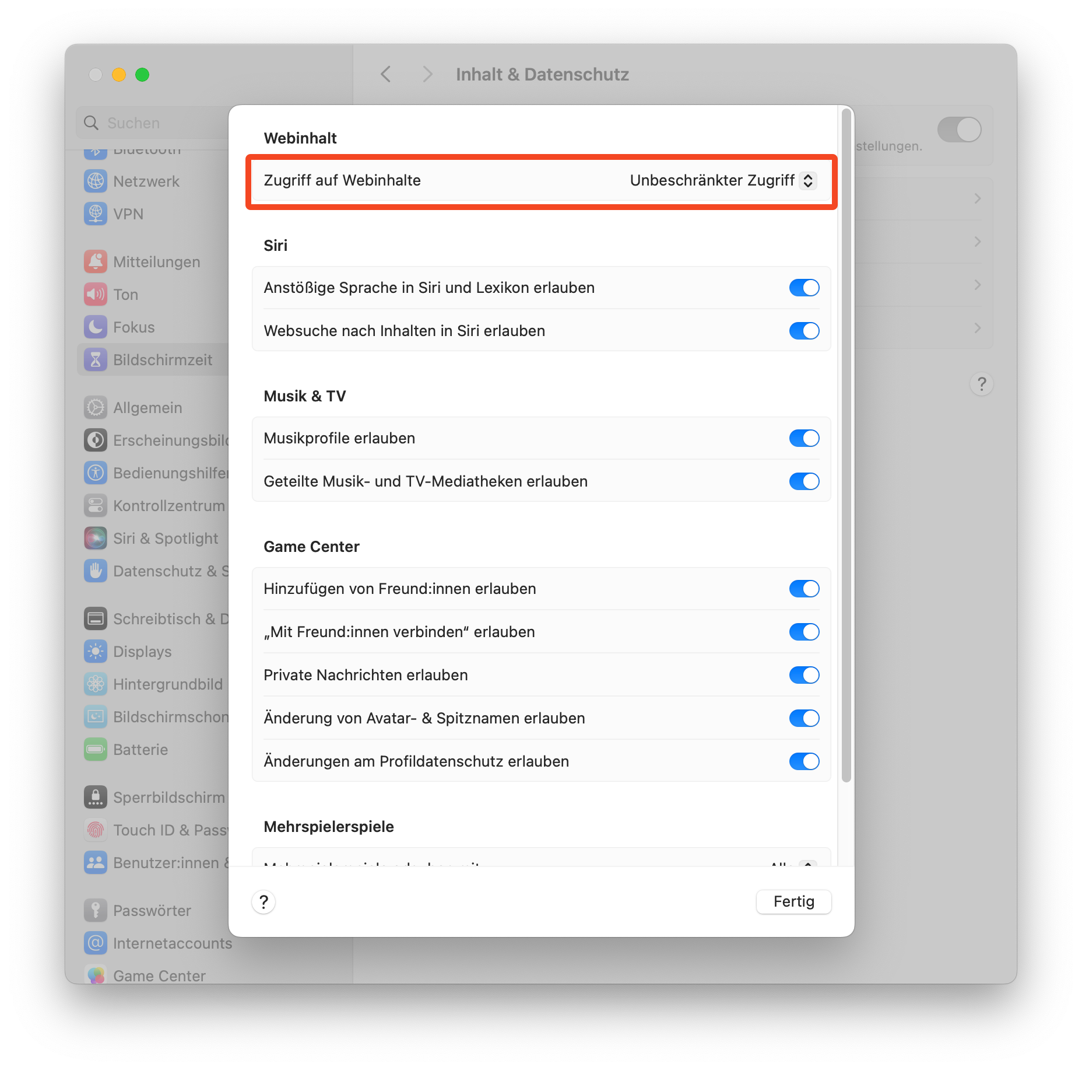The height and width of the screenshot is (1070, 1082).
Task: Click the Bildschirmschoner icon
Action: (96, 717)
